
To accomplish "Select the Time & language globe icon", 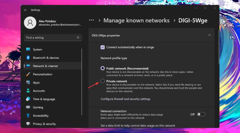I will click(28, 99).
